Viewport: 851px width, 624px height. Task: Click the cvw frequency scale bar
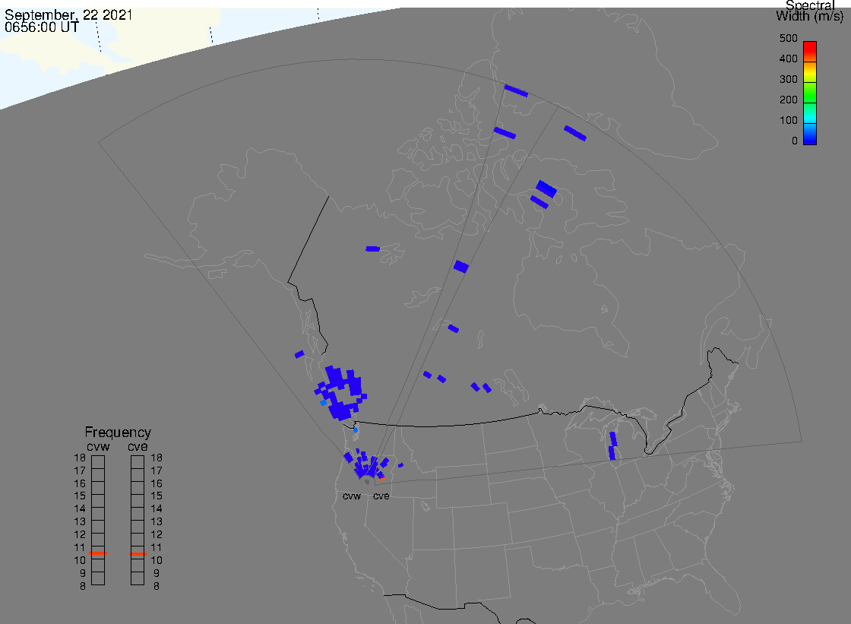click(x=98, y=521)
